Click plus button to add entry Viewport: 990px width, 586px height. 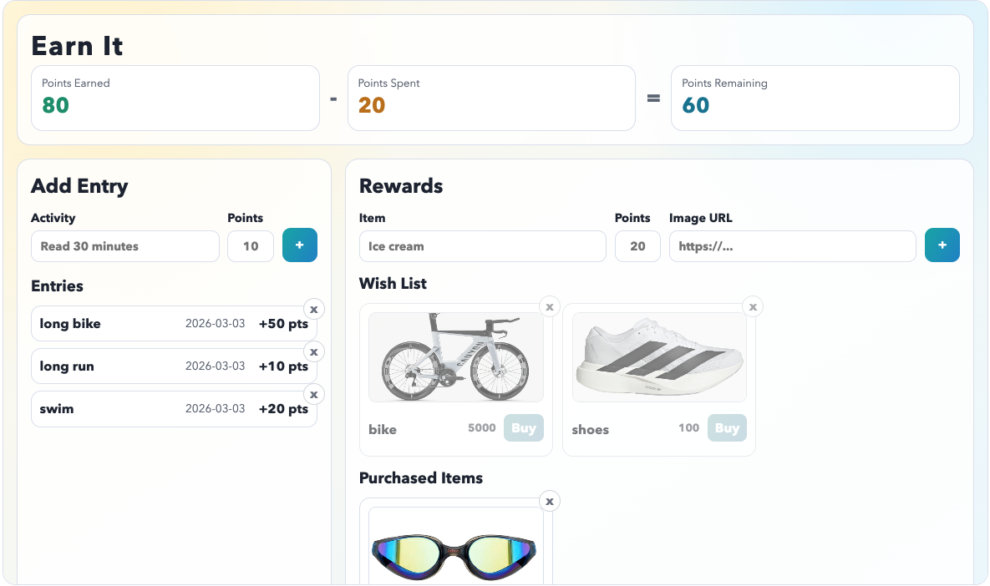[x=300, y=246]
